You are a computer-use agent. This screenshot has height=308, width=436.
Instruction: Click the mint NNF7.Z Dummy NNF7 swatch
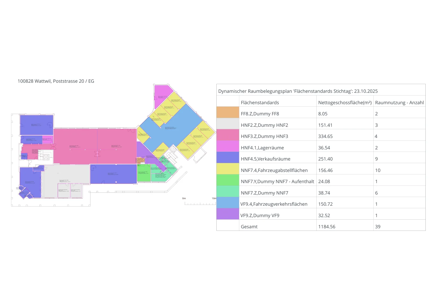click(x=228, y=191)
